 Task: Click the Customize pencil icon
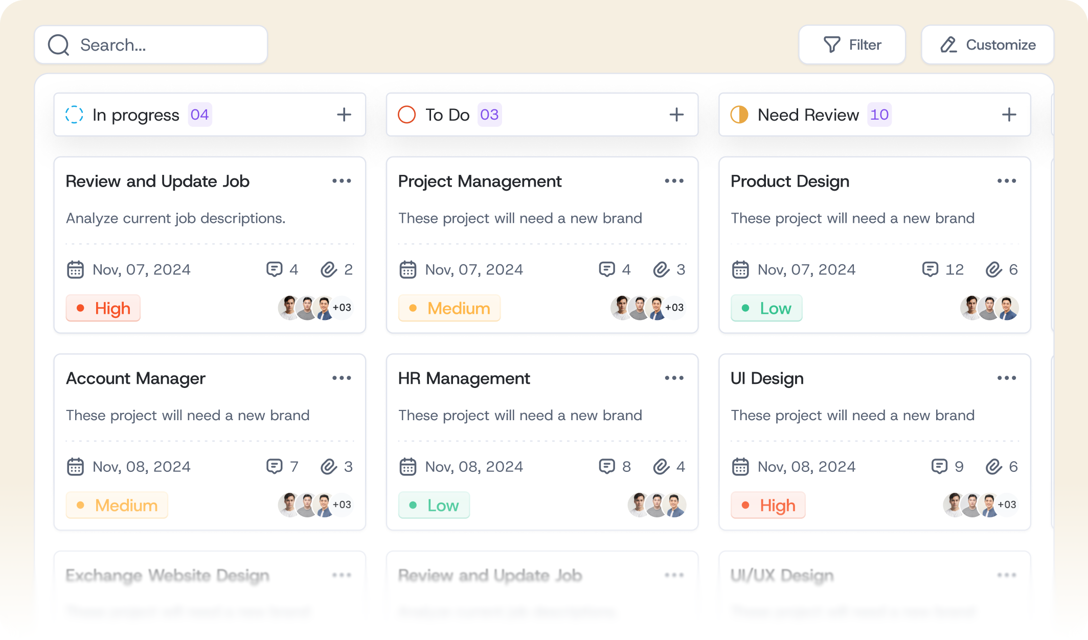pos(948,44)
